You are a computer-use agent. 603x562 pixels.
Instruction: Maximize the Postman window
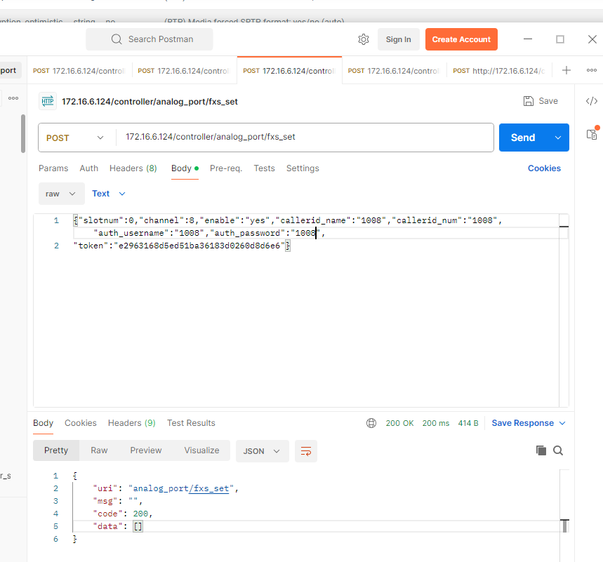(x=560, y=39)
